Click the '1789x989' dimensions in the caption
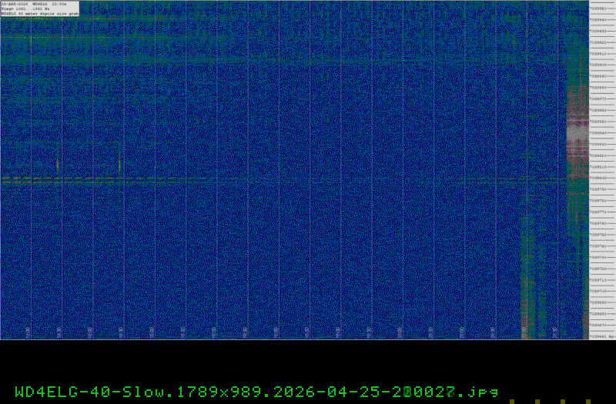Viewport: 616px width, 404px height. (x=220, y=392)
